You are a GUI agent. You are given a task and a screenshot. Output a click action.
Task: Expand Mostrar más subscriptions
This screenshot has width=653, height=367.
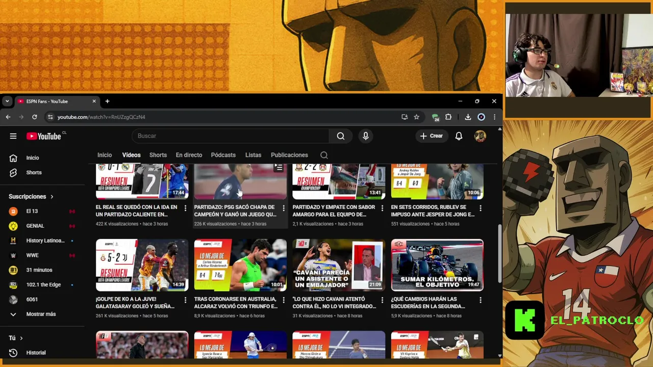click(42, 314)
